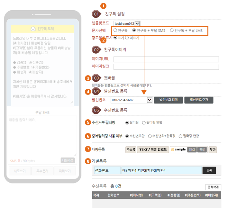The width and height of the screenshot is (237, 208).
Task: Click the 02 친구톡이미지 step badge
Action: tap(96, 50)
